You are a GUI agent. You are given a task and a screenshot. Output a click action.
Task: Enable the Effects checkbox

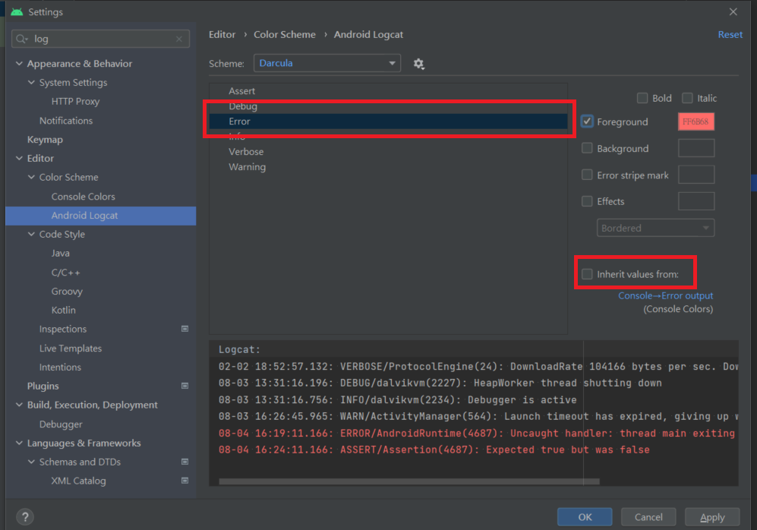click(x=587, y=200)
